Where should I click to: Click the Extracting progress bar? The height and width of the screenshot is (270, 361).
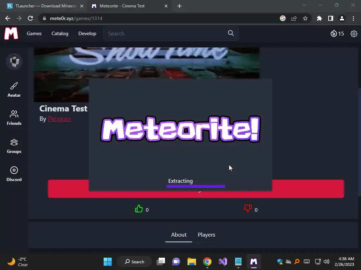pos(195,186)
